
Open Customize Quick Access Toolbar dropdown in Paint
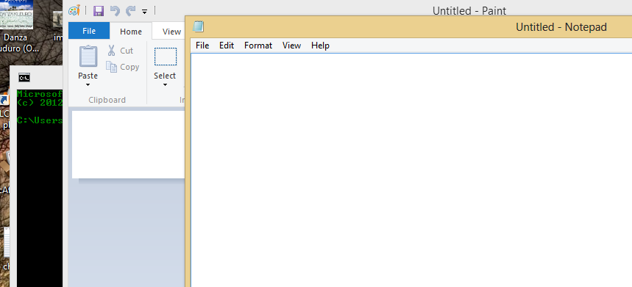pyautogui.click(x=144, y=12)
